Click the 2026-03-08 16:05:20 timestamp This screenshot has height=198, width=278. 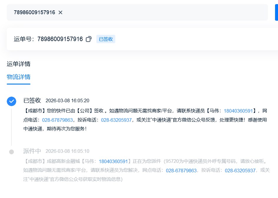pos(67,101)
